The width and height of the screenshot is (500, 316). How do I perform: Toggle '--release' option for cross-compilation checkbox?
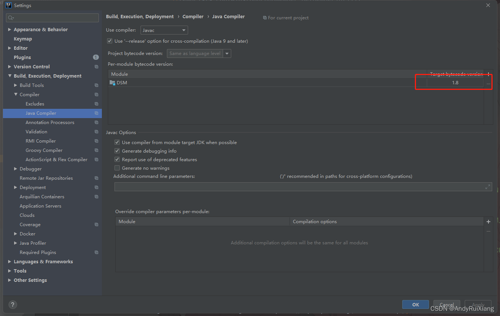coord(110,41)
